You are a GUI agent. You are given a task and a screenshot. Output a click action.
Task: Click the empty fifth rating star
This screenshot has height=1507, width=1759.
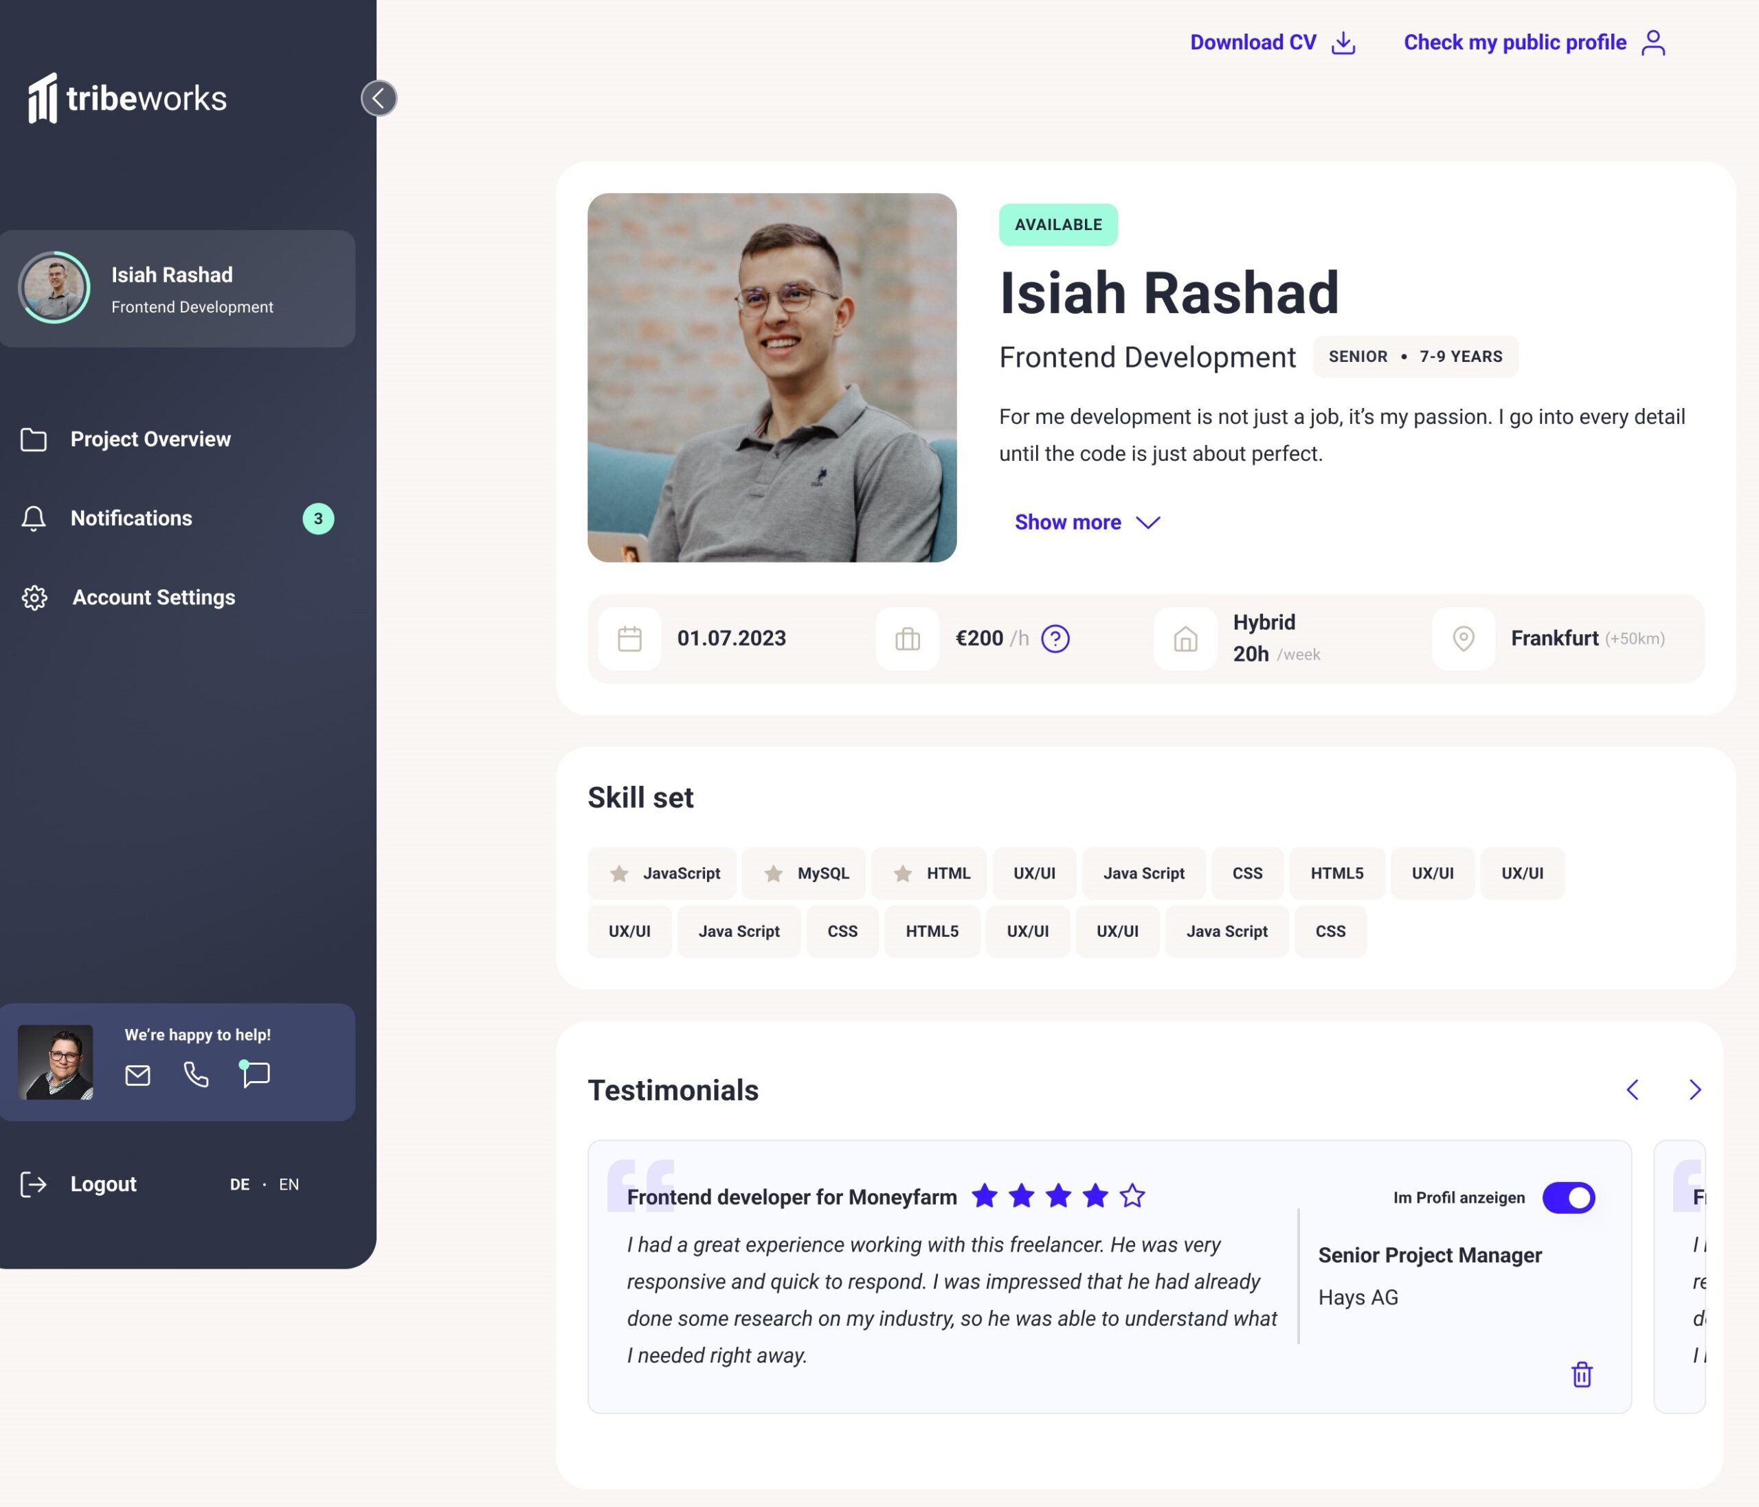tap(1132, 1197)
